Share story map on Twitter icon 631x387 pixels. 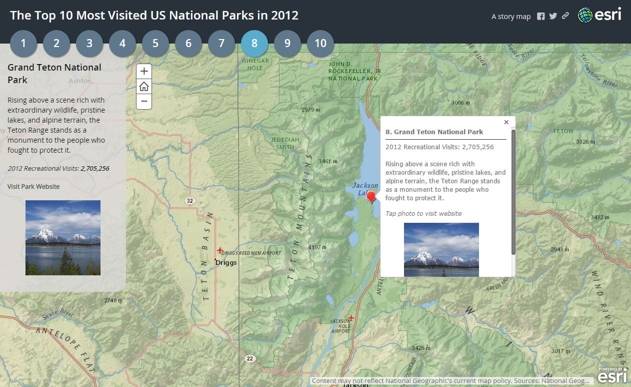pyautogui.click(x=553, y=16)
